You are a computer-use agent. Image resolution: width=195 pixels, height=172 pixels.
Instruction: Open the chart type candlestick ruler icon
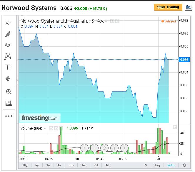pyautogui.click(x=9, y=103)
